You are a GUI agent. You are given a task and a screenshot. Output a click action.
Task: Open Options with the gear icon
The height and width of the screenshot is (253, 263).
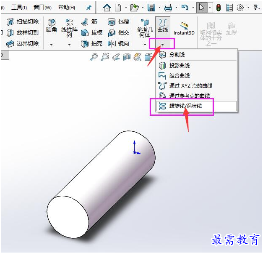coord(240,8)
